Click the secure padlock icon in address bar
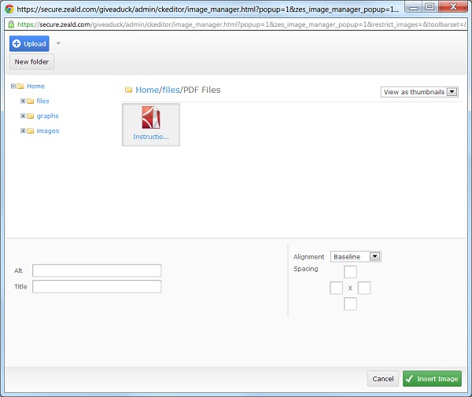 (x=11, y=24)
